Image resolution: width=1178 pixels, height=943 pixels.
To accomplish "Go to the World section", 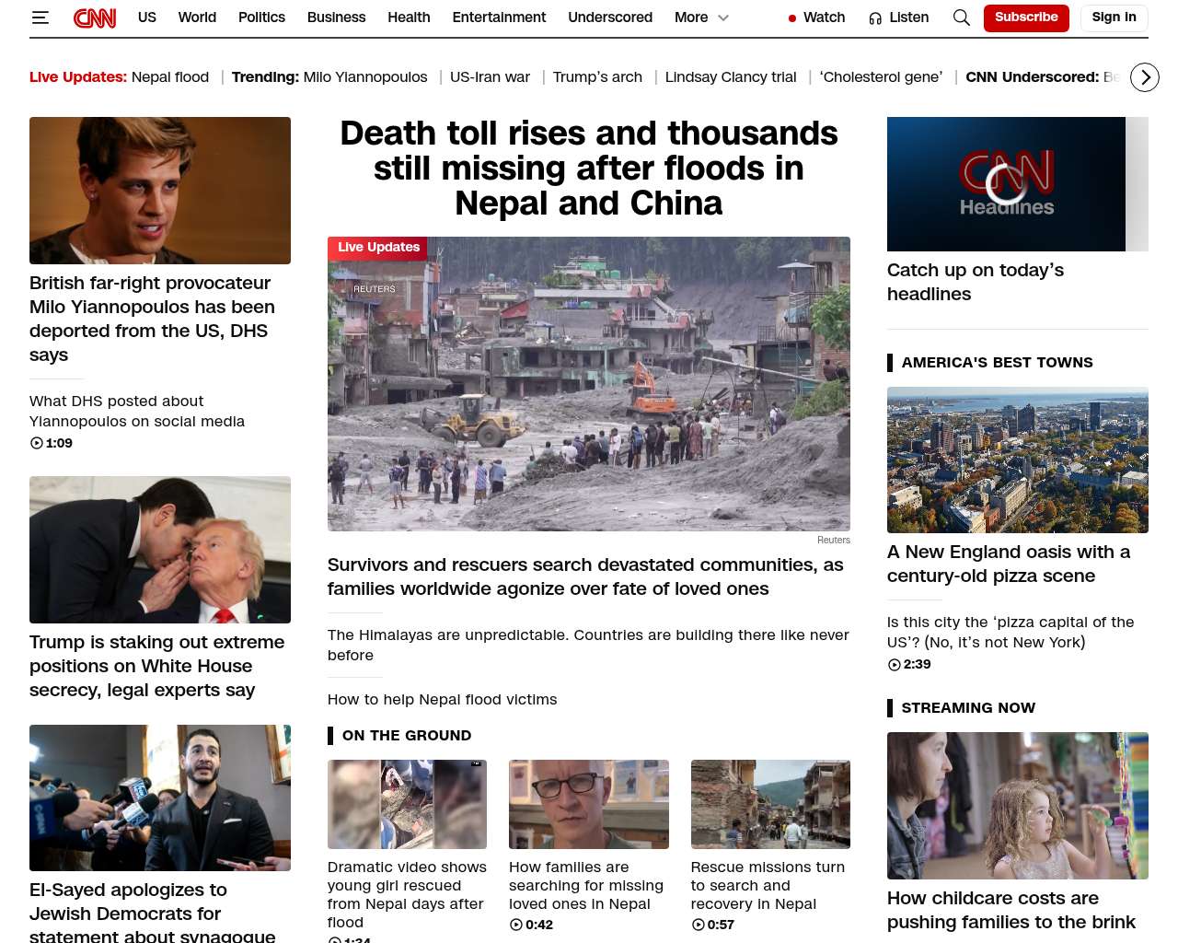I will (x=197, y=17).
